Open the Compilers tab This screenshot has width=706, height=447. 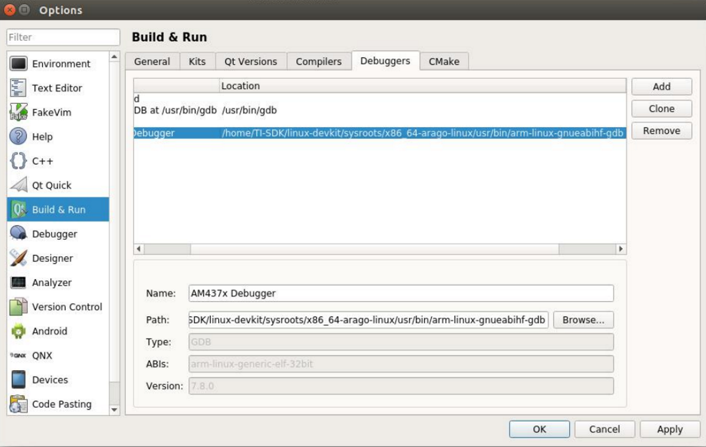click(x=318, y=61)
